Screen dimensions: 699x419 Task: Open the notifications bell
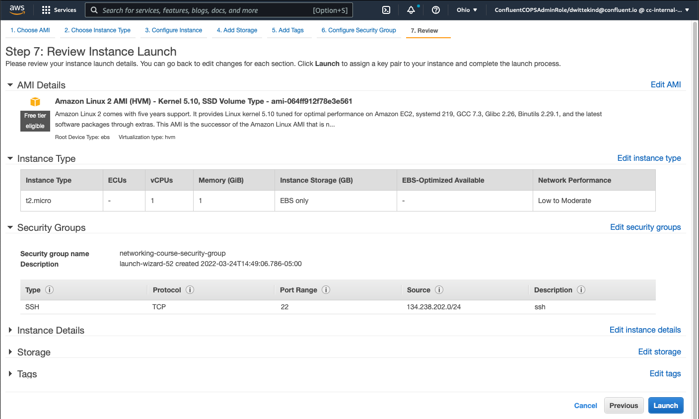point(411,10)
